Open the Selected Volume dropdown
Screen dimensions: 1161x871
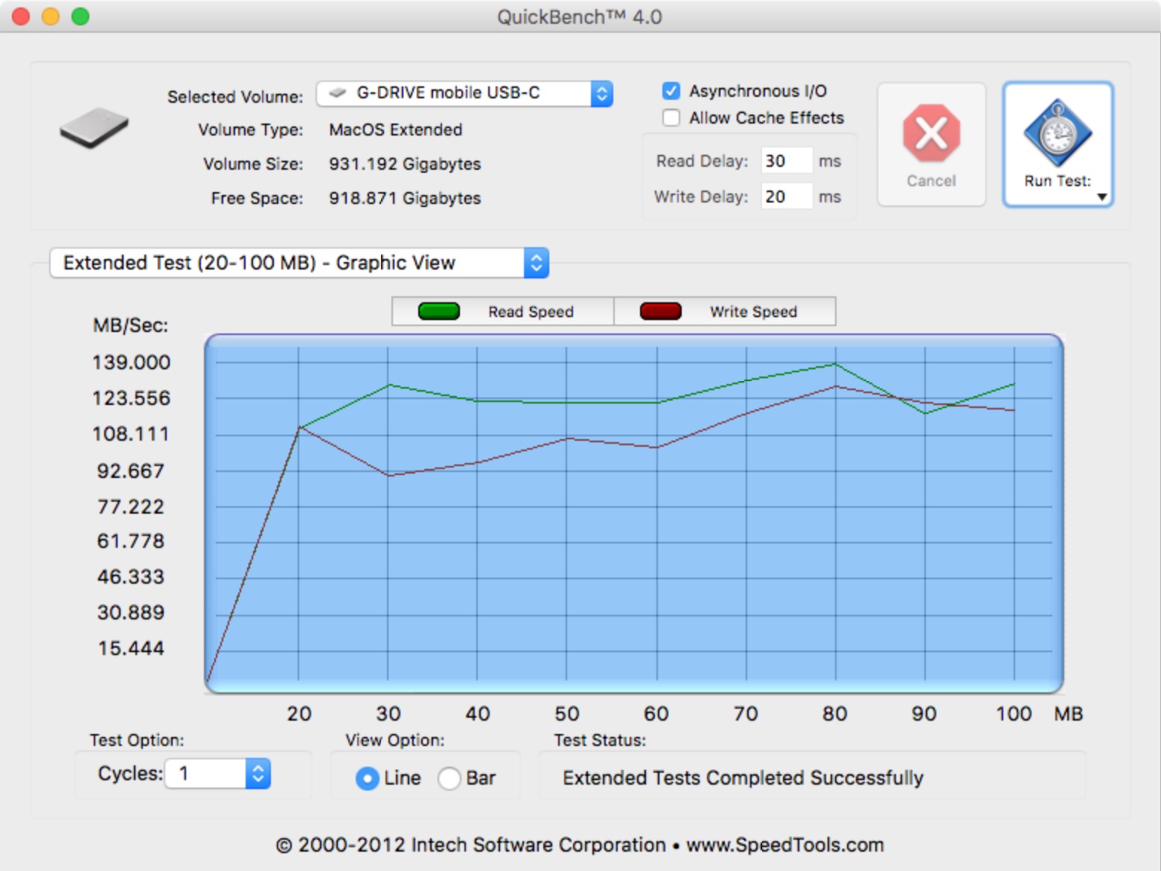(601, 94)
